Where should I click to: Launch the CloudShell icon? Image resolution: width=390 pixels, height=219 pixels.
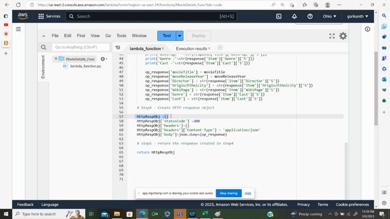tap(278, 16)
